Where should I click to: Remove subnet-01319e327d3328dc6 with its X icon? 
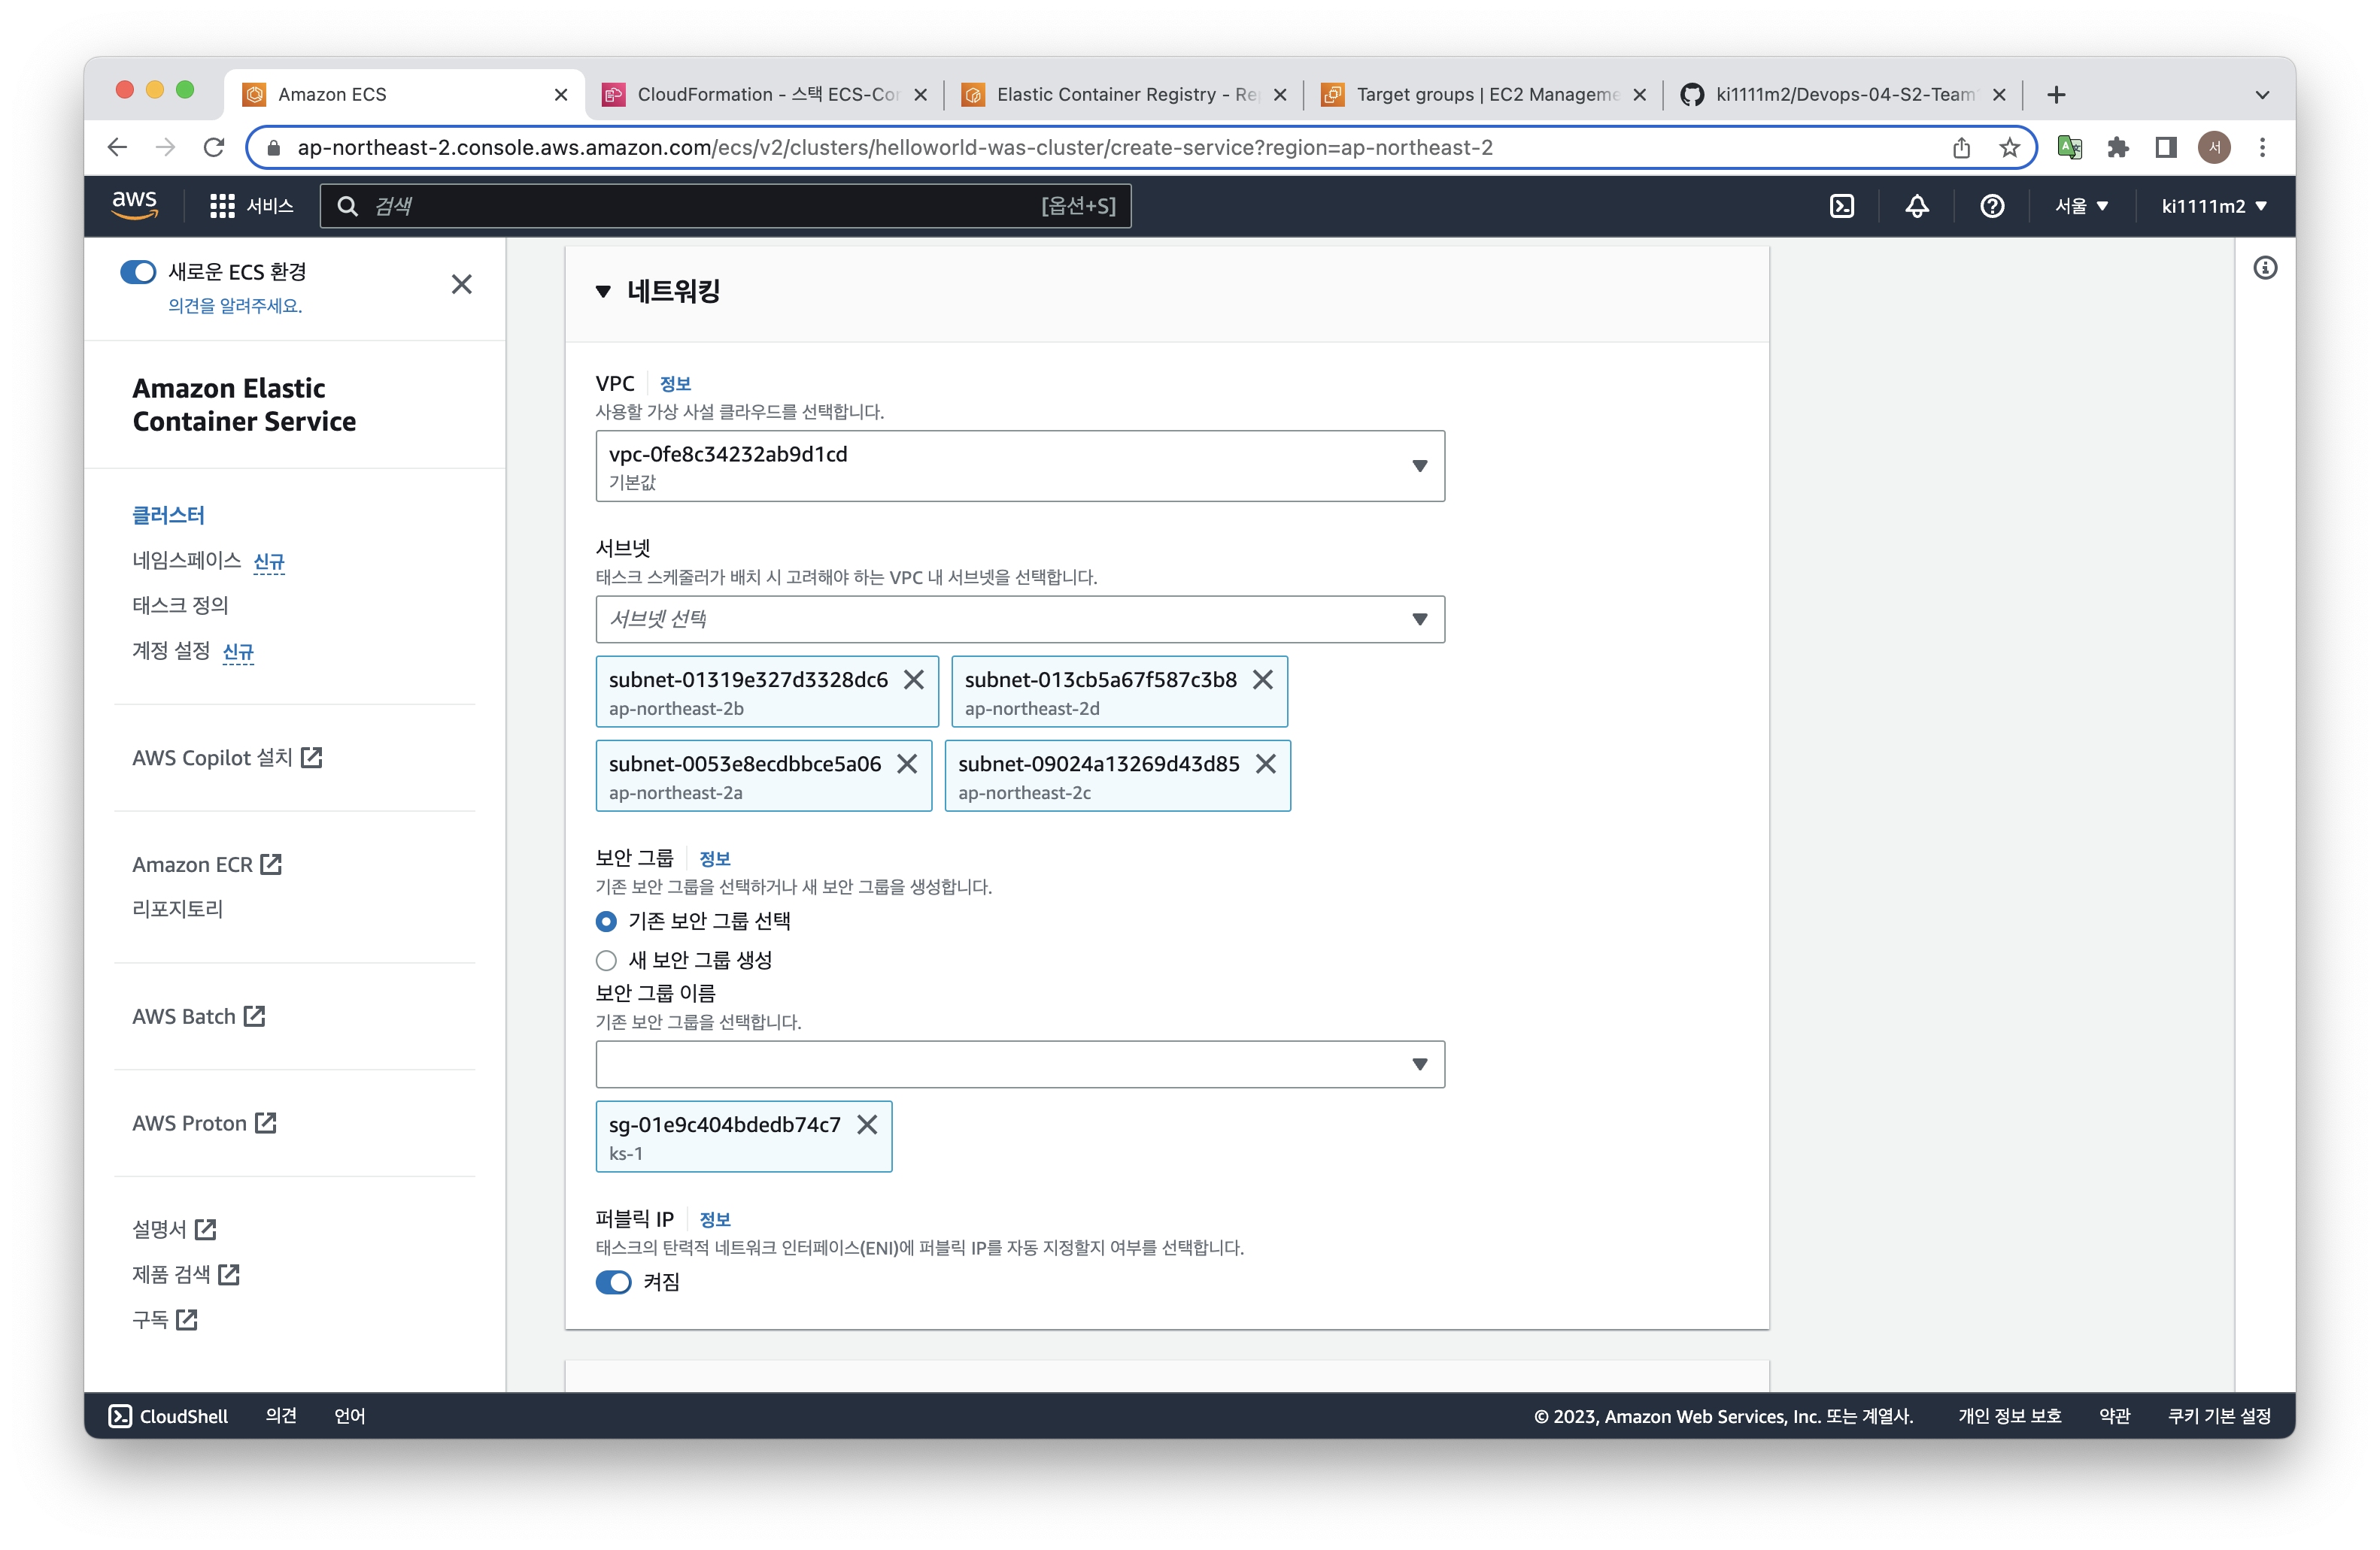(913, 680)
